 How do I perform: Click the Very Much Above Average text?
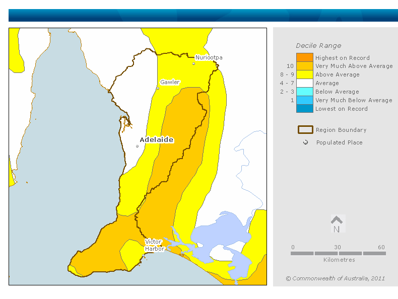354,66
